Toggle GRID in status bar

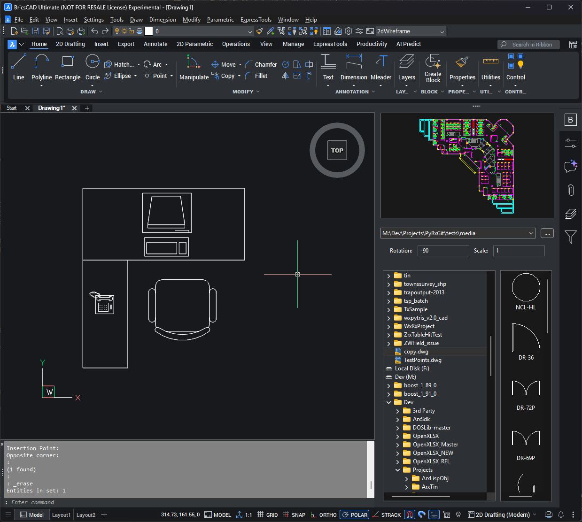(x=268, y=515)
